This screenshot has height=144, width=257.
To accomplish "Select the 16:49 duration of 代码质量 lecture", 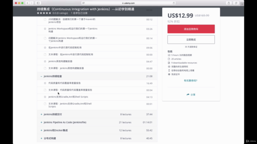I will pos(149,83).
